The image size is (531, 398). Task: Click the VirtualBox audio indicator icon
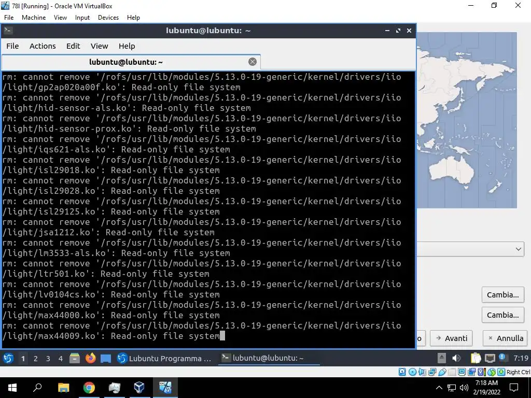pos(422,372)
